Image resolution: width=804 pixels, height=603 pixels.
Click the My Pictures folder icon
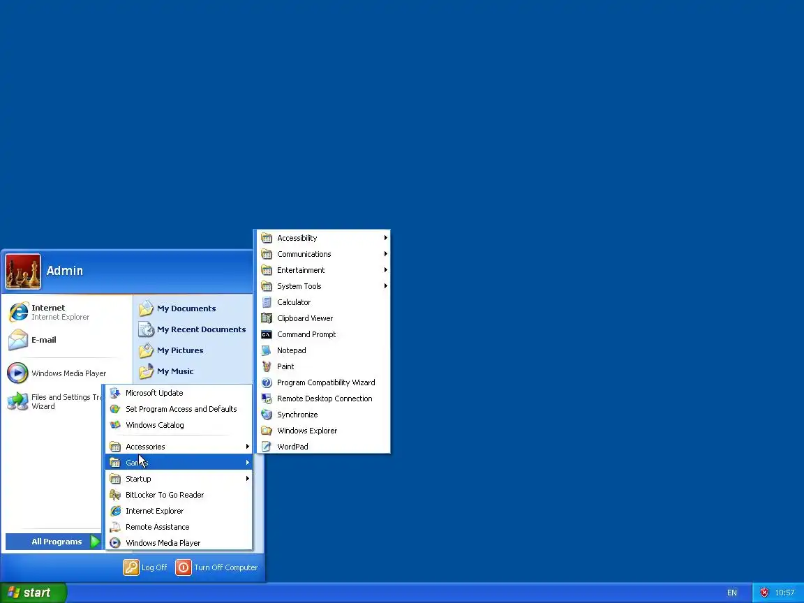click(146, 350)
